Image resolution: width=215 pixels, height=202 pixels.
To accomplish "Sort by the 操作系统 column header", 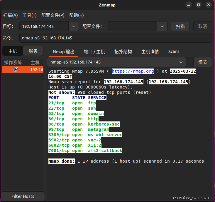I will (x=16, y=63).
